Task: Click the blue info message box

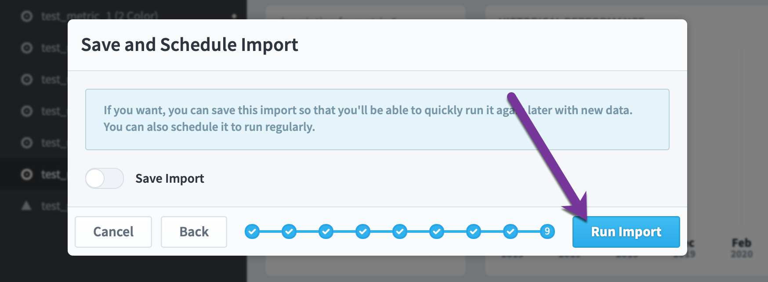Action: click(x=377, y=119)
